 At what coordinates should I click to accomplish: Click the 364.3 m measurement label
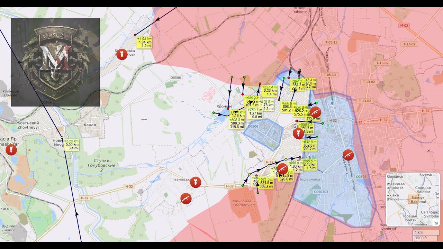click(x=298, y=85)
